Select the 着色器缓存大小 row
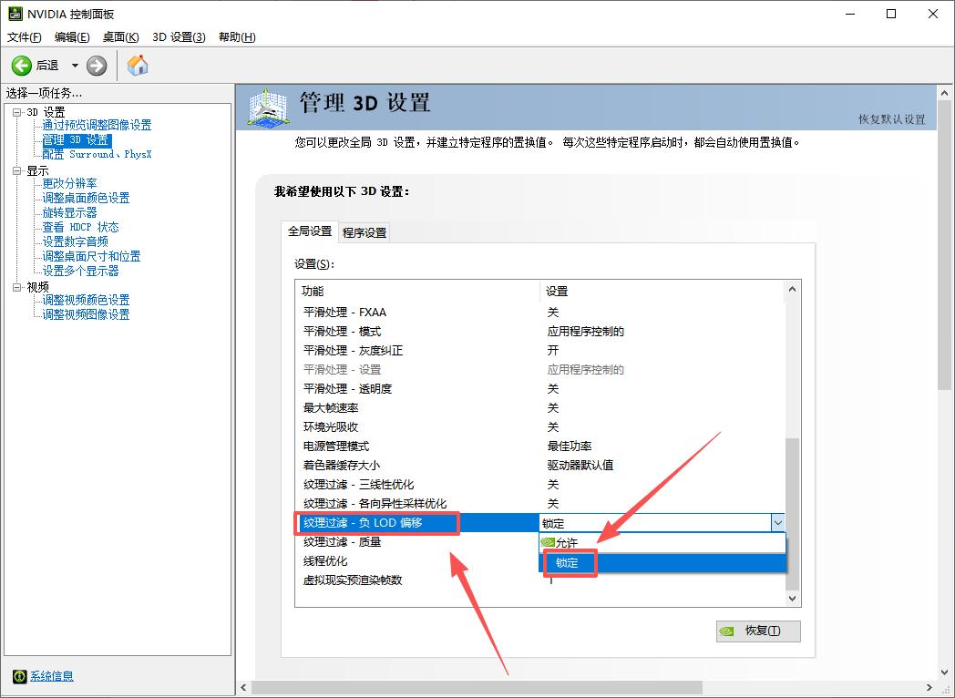Viewport: 955px width, 698px height. pyautogui.click(x=540, y=466)
